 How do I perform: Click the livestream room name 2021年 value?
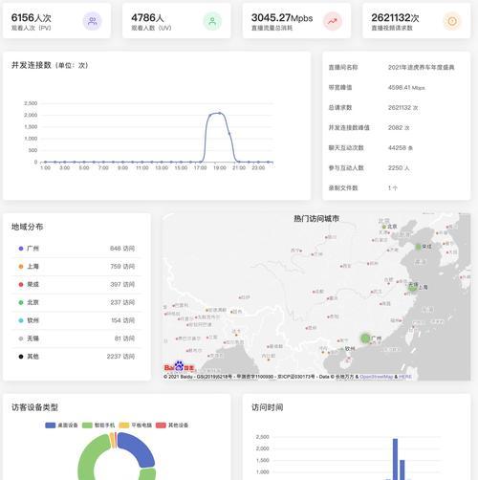(421, 67)
